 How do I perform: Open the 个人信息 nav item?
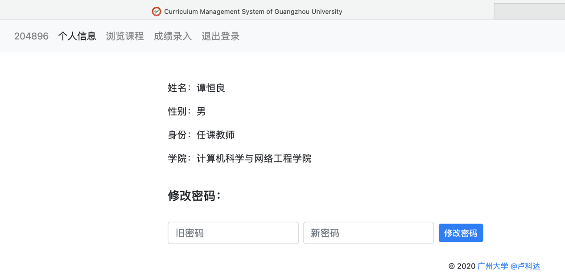click(77, 36)
